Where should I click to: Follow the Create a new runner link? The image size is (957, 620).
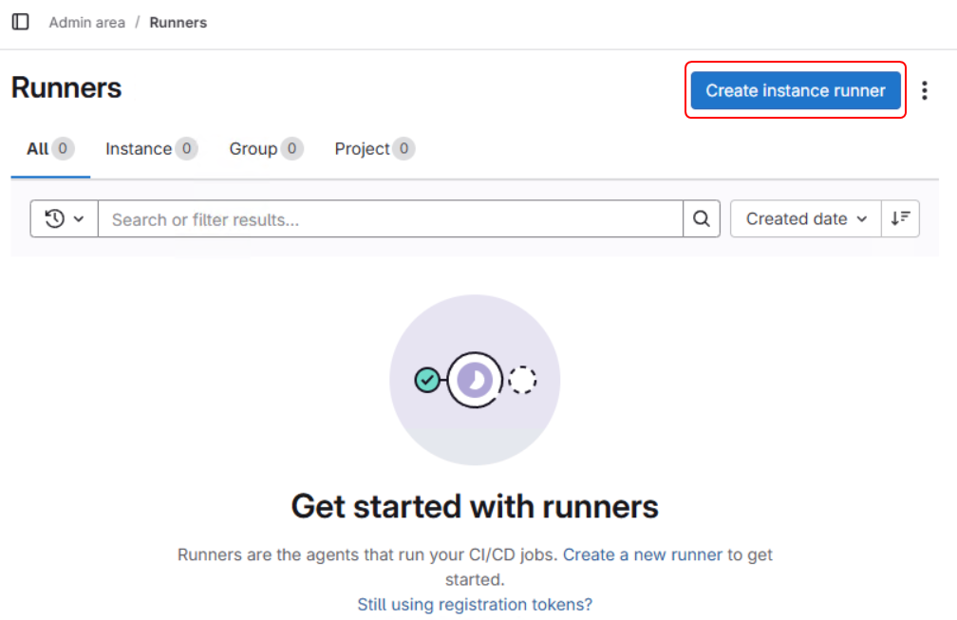point(643,554)
